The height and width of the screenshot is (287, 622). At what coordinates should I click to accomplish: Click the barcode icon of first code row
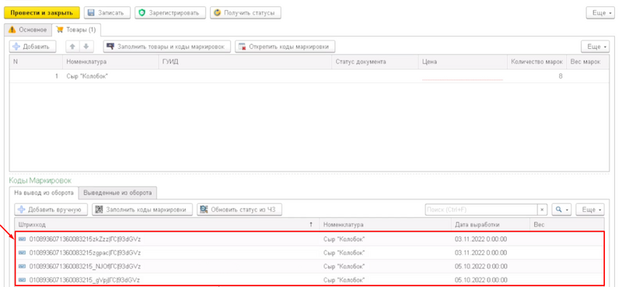pos(22,239)
